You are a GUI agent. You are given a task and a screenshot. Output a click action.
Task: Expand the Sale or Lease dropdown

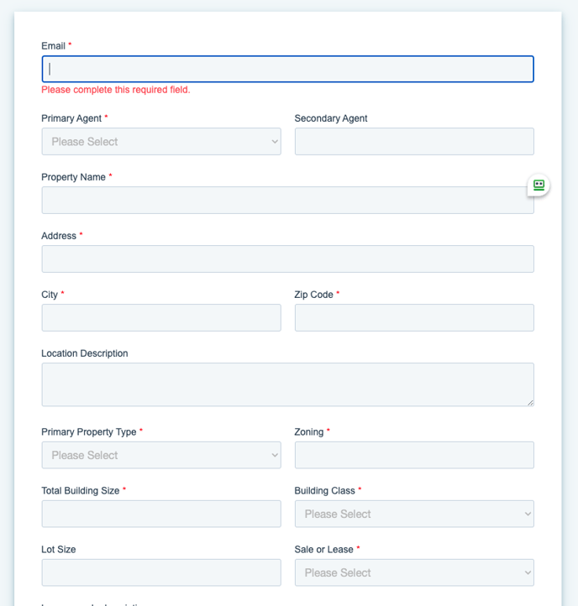pos(414,572)
